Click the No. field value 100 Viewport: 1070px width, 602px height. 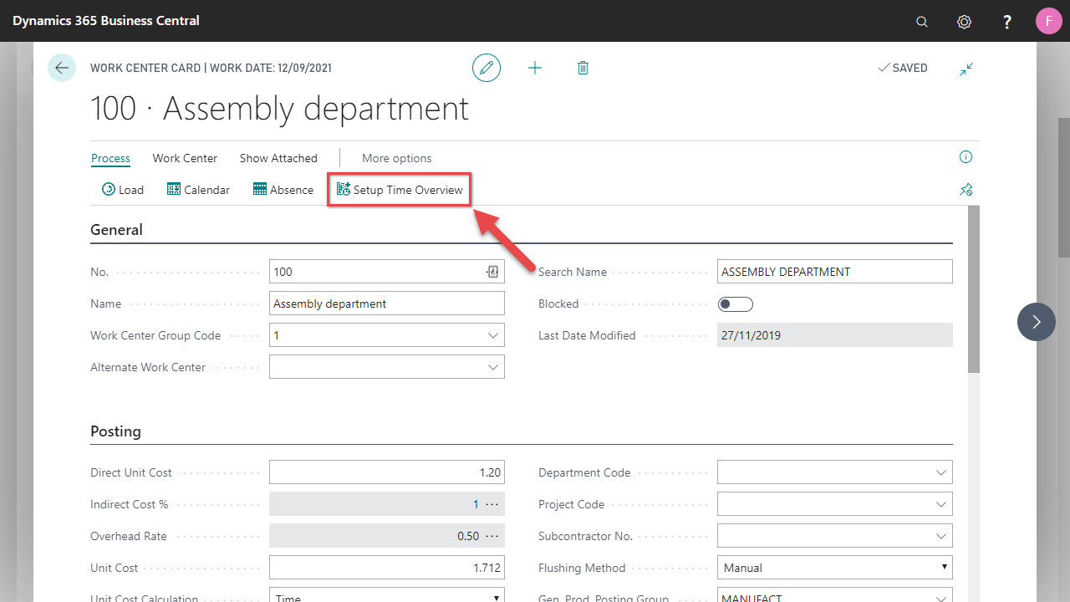283,272
